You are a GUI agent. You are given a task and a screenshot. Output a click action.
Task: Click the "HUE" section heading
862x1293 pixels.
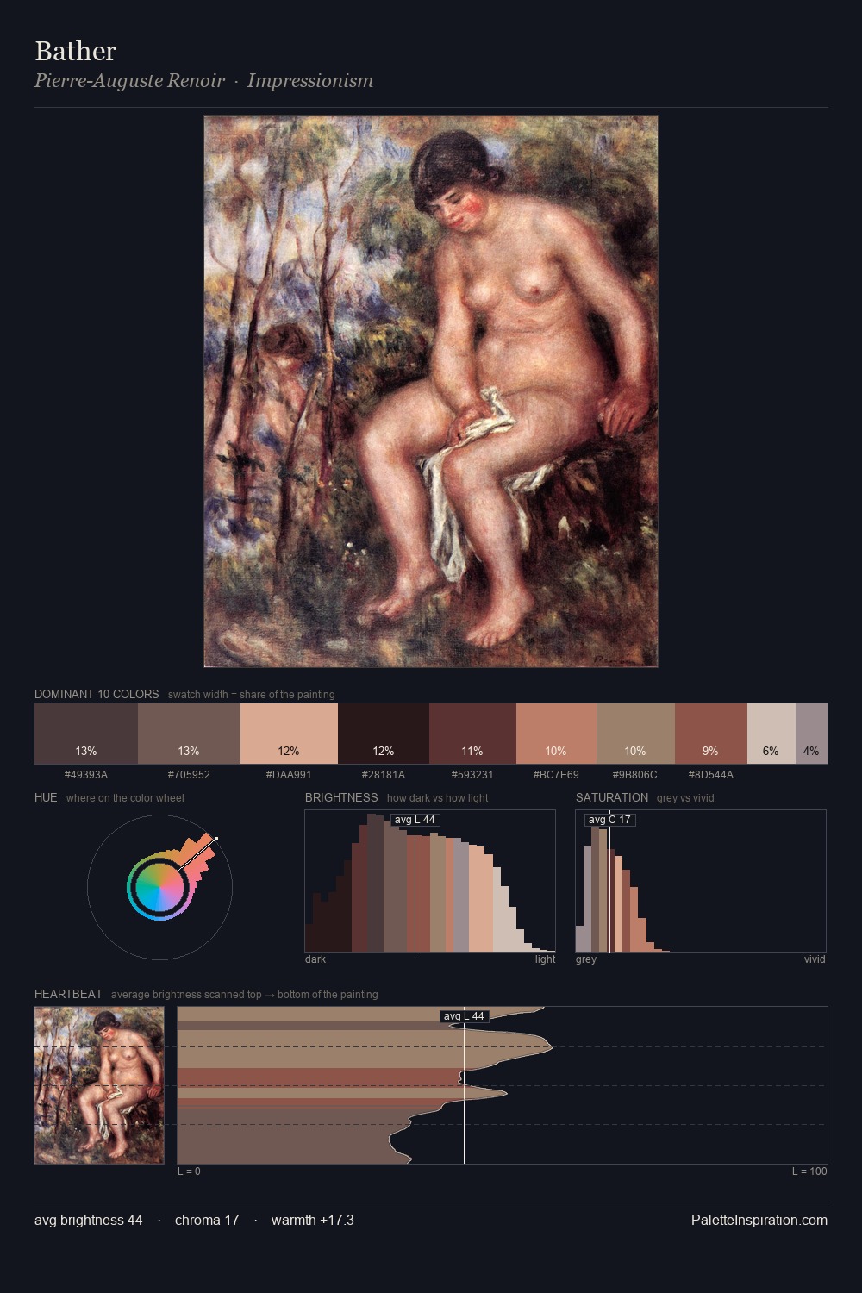tap(46, 797)
